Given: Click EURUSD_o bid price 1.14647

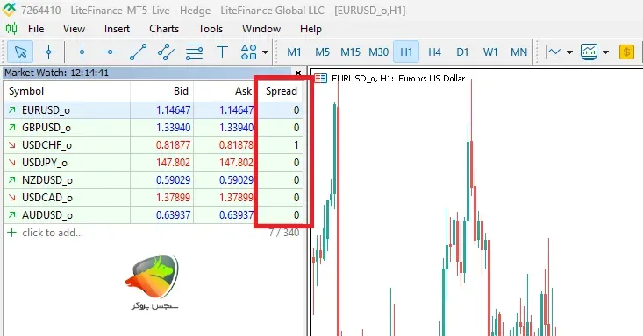Looking at the screenshot, I should pos(173,110).
